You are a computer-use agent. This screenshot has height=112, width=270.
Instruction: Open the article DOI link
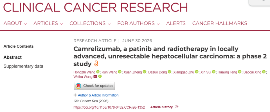(109, 107)
